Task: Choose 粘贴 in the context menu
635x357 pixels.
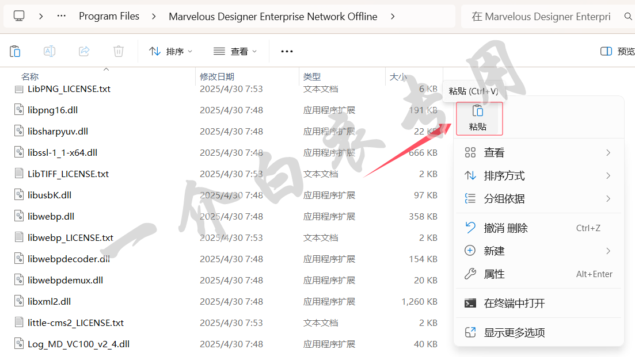Action: click(x=479, y=118)
